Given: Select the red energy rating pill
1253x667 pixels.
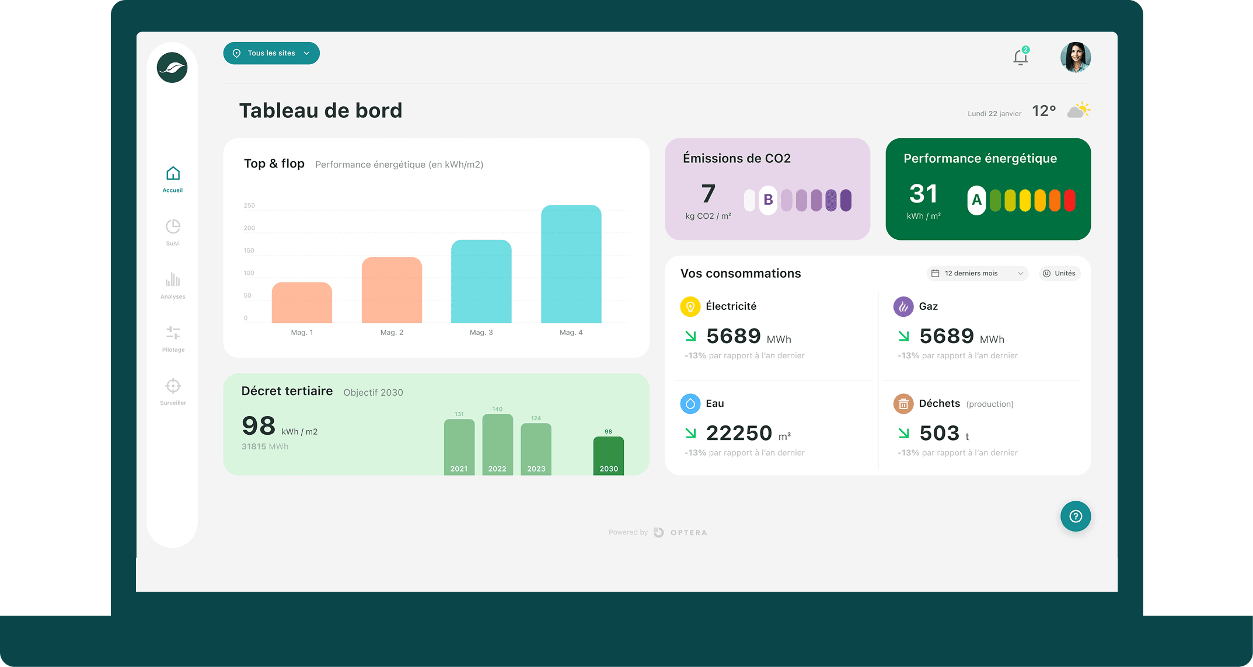Looking at the screenshot, I should click(1069, 200).
